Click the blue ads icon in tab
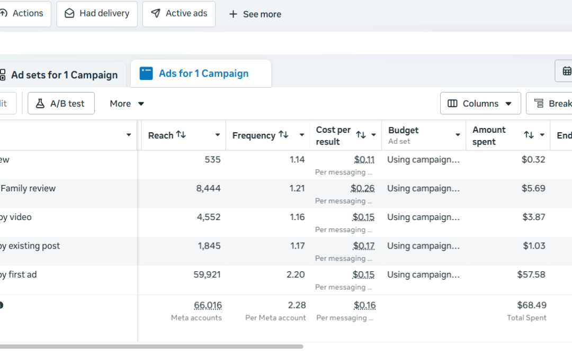 (x=146, y=73)
